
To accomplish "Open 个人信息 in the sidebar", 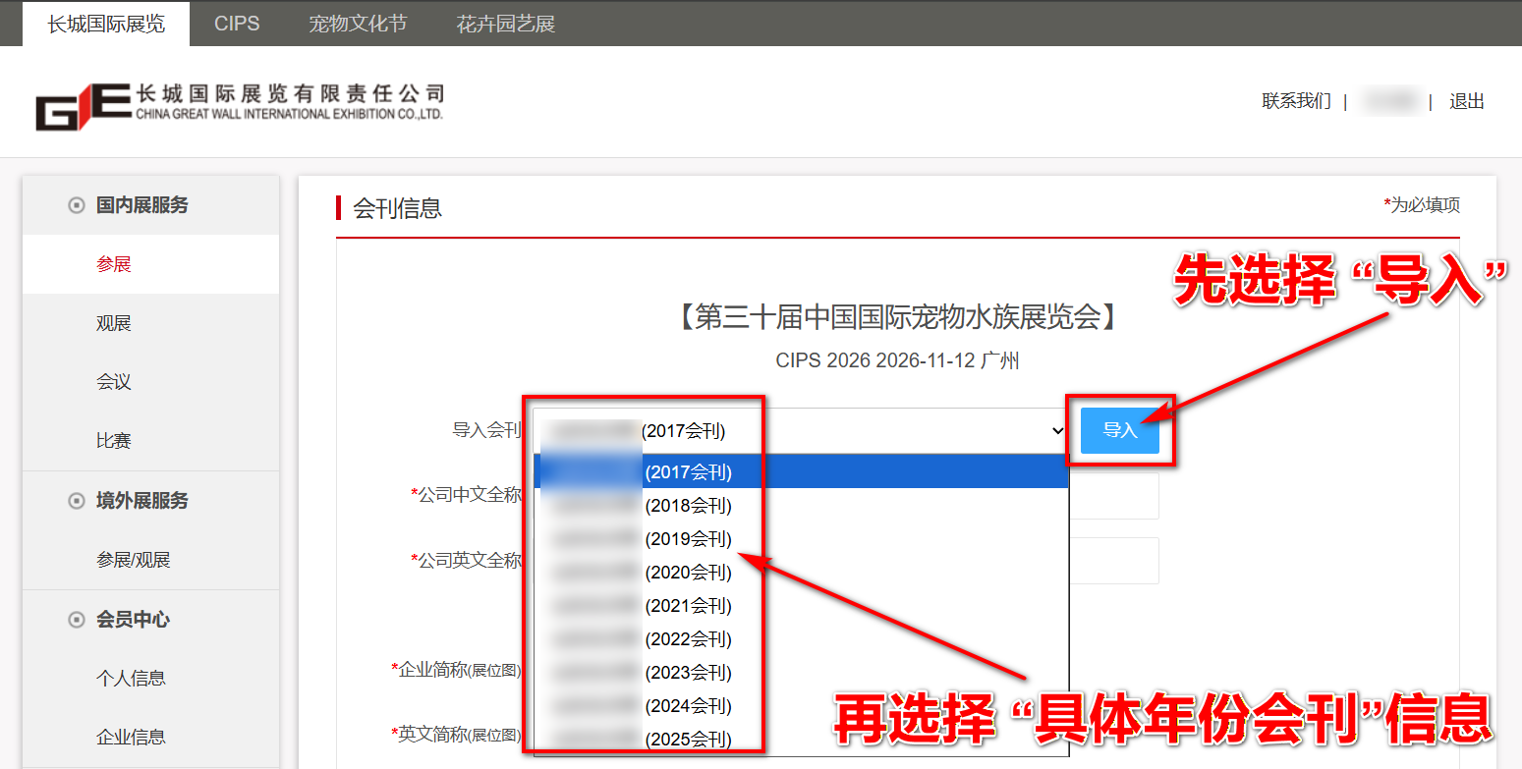I will click(131, 678).
